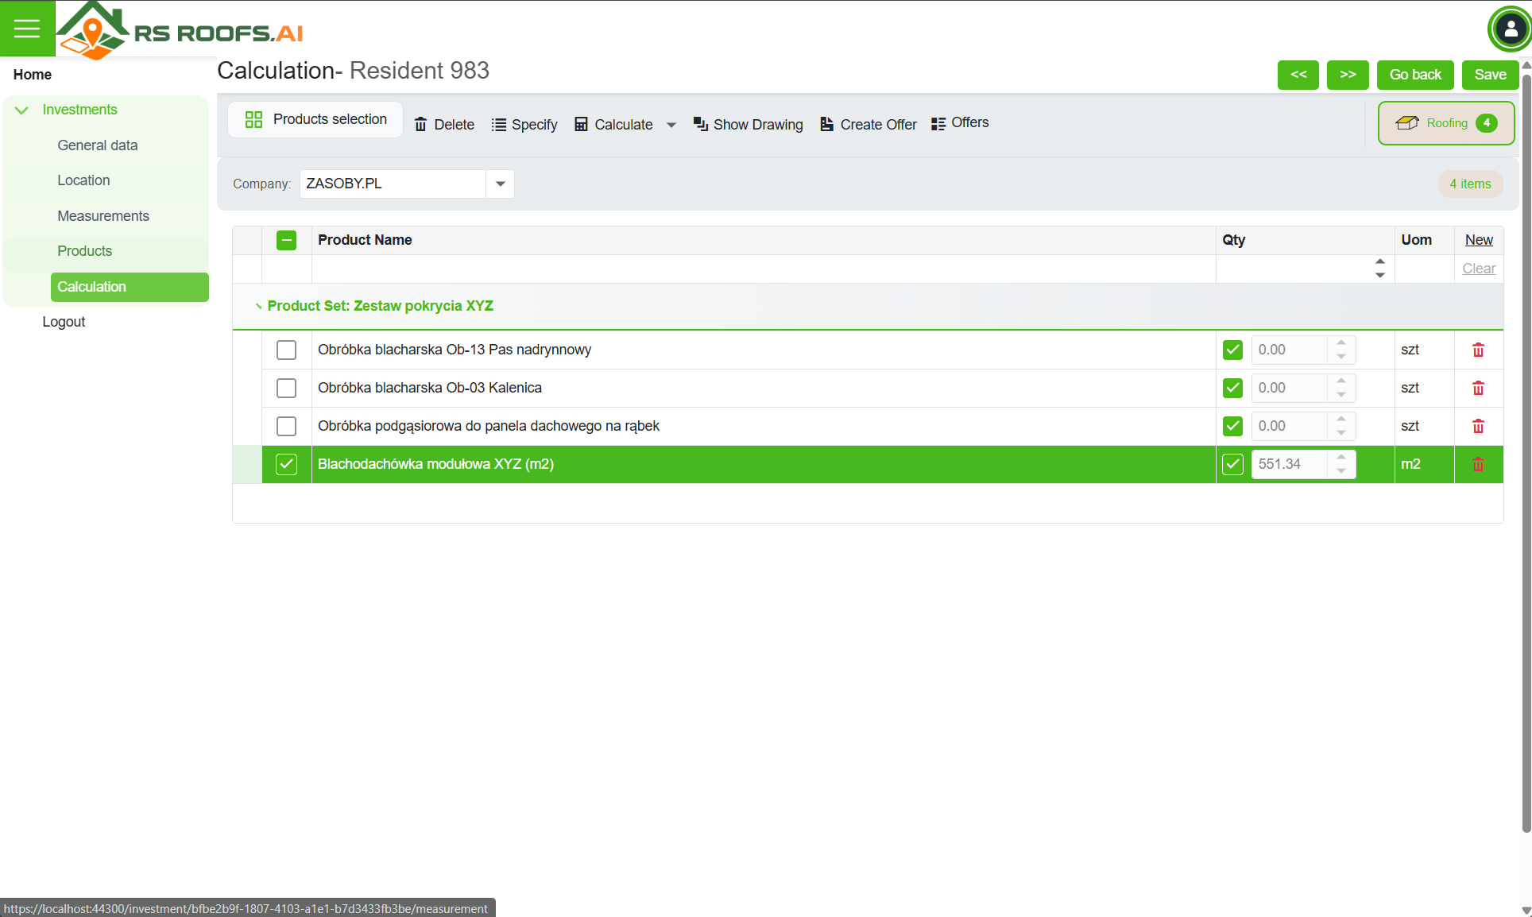
Task: Open the Company ZASOBY.PL dropdown
Action: click(500, 184)
